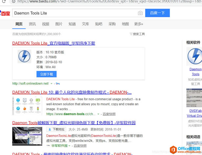The width and height of the screenshot is (202, 155).
Task: Open the 图片 tab
Action: pos(59,24)
